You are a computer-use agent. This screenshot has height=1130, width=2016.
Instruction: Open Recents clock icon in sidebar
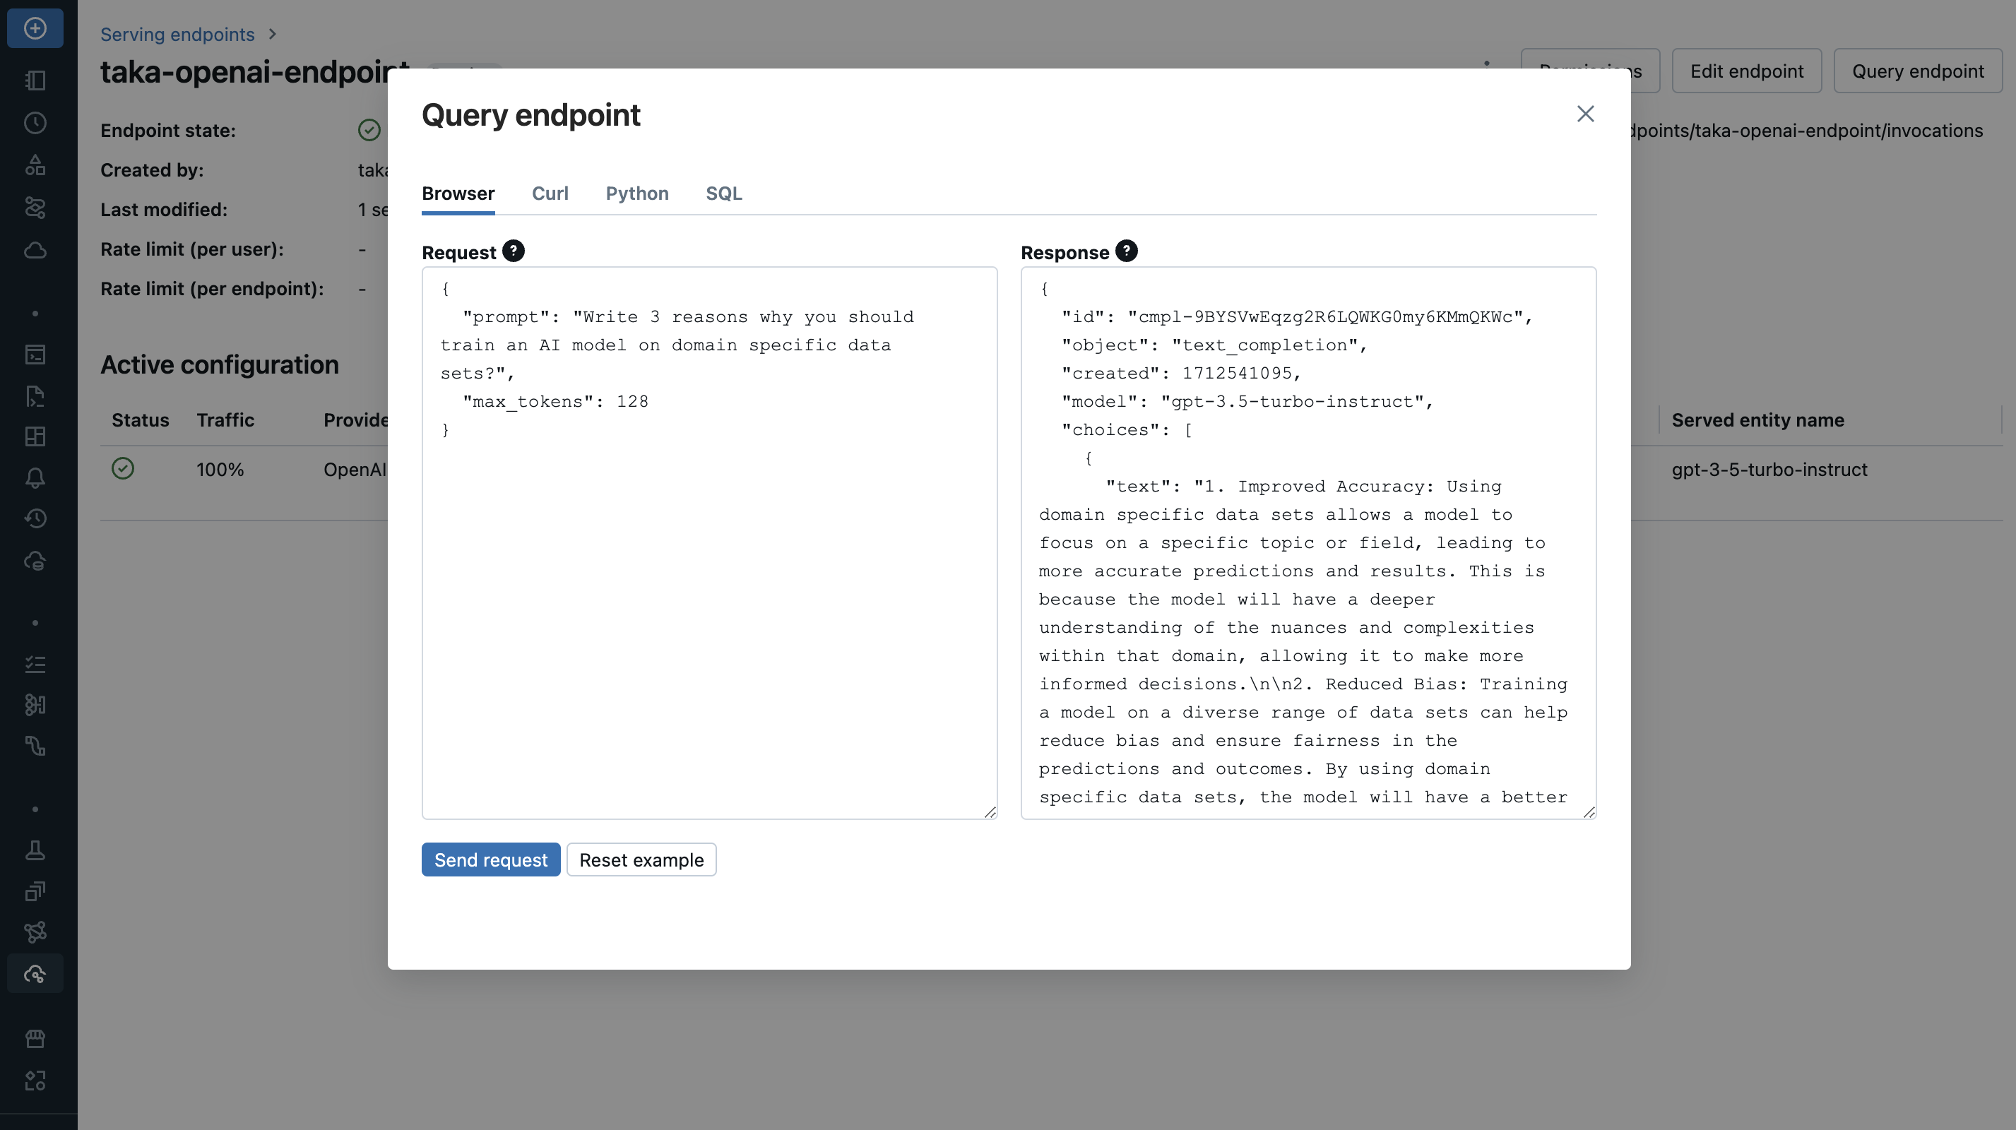pos(35,123)
